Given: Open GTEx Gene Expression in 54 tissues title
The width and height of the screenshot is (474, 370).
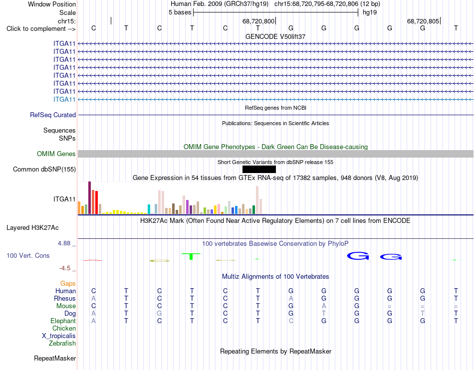Looking at the screenshot, I should pyautogui.click(x=275, y=178).
